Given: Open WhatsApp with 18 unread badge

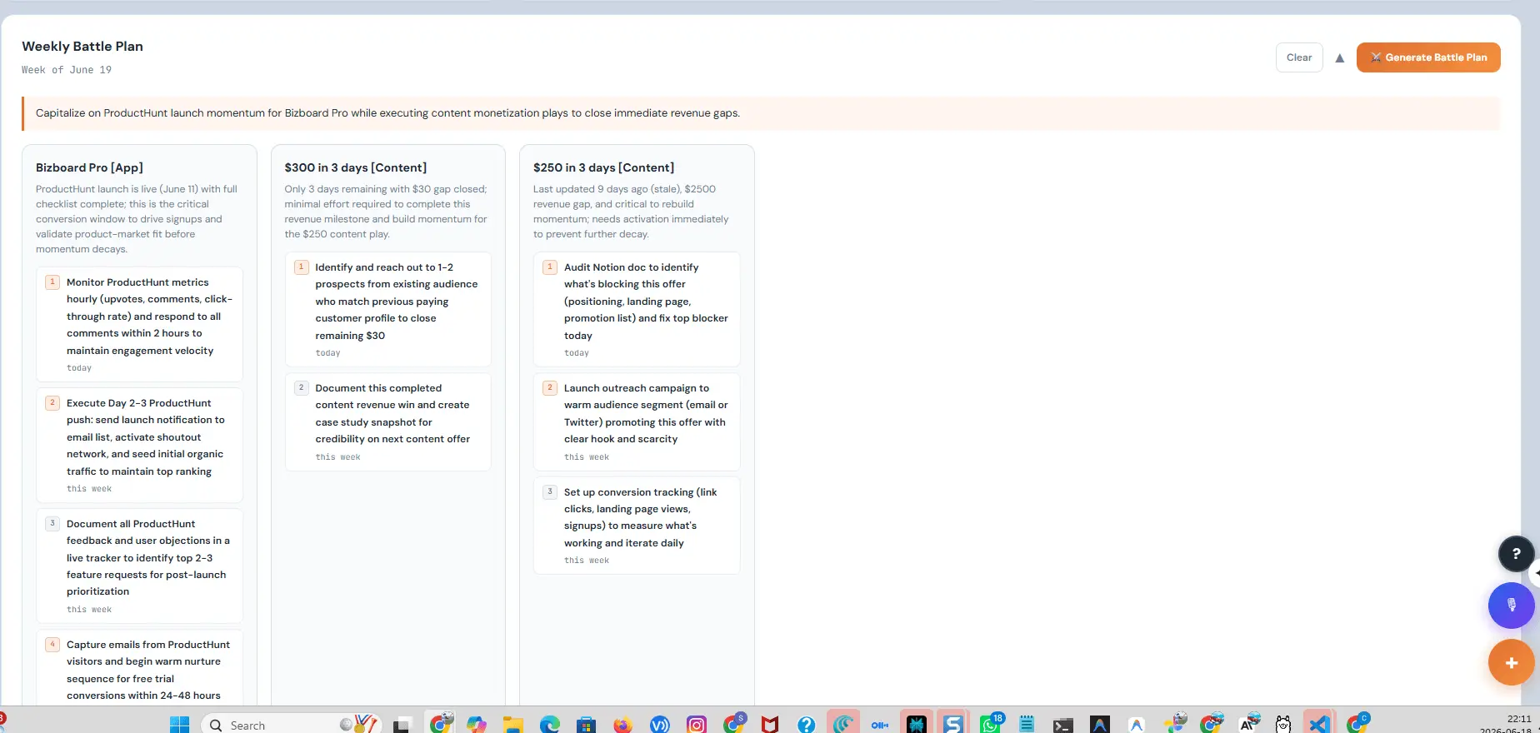Looking at the screenshot, I should [x=991, y=724].
